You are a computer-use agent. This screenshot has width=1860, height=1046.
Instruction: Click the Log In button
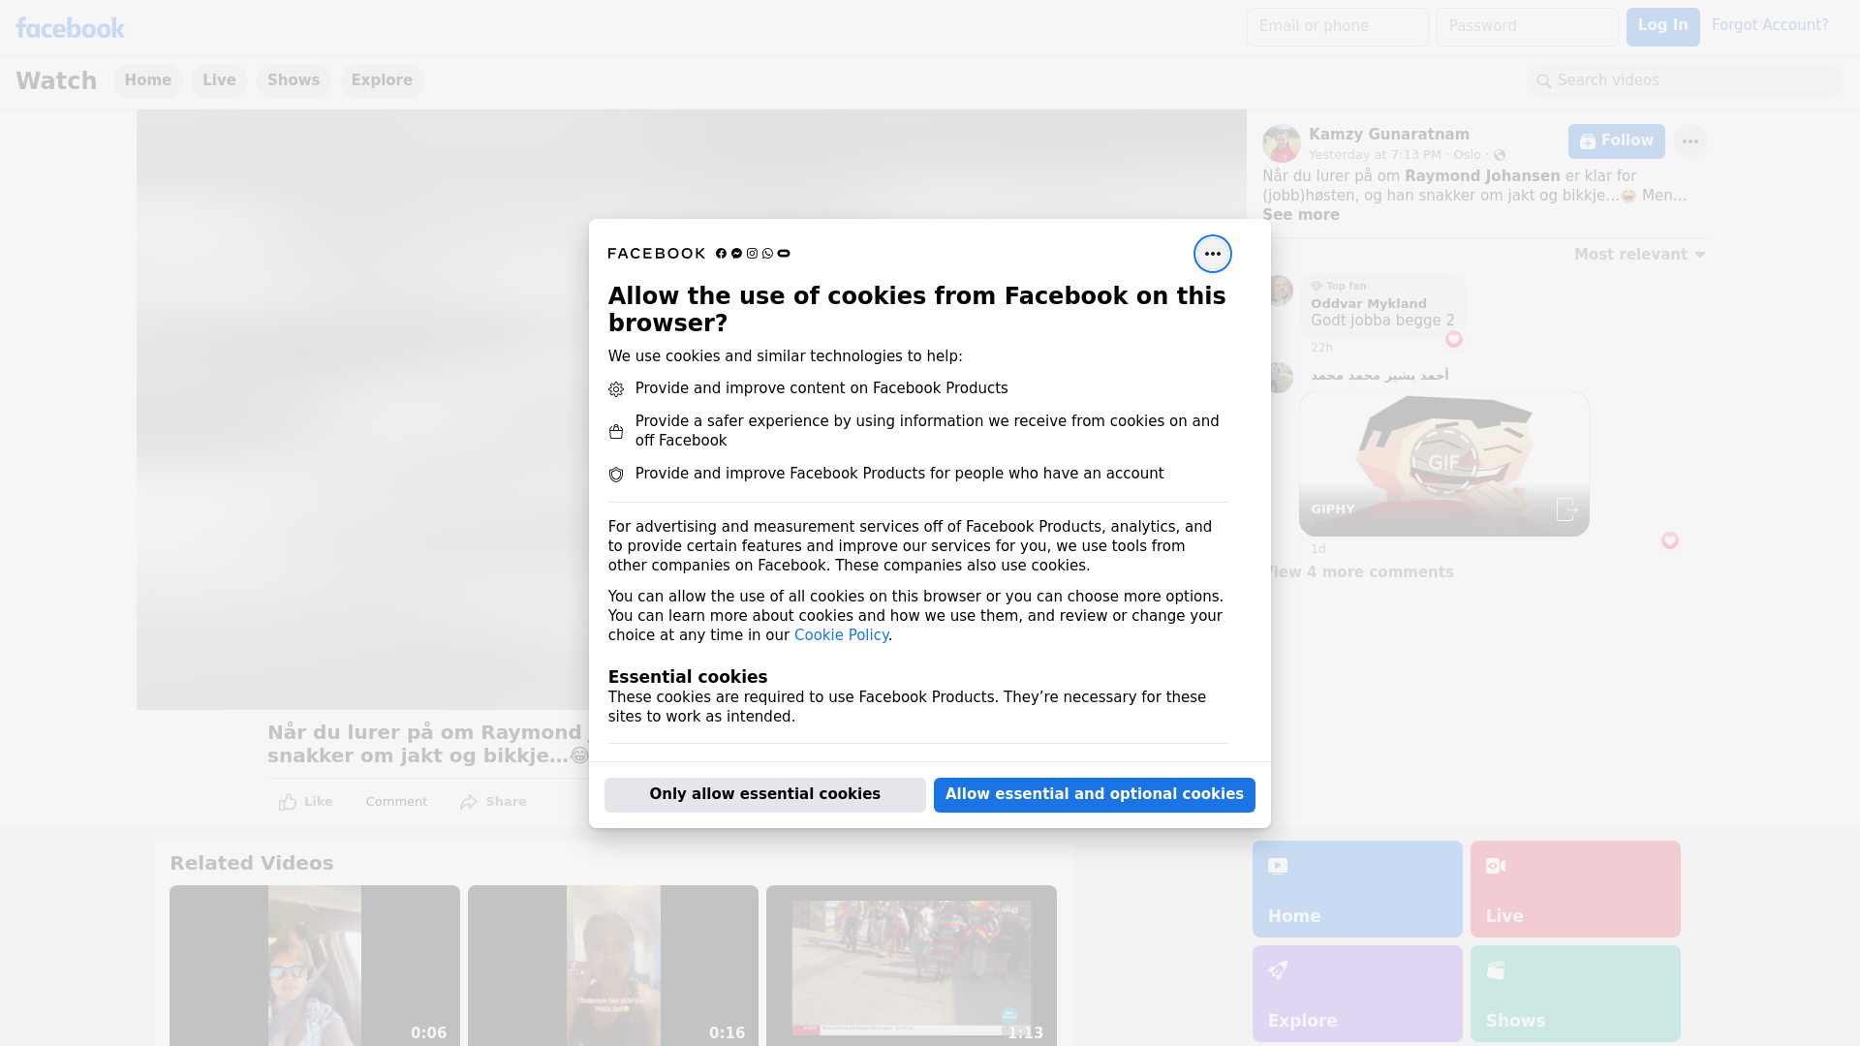(x=1662, y=26)
